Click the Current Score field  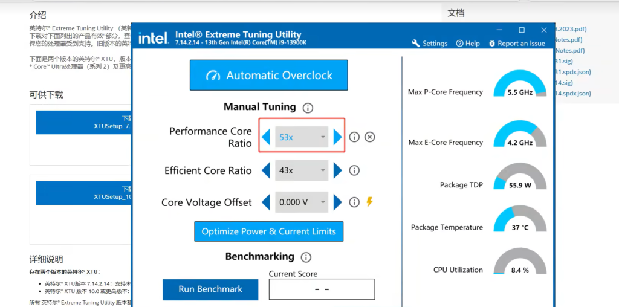pos(322,289)
